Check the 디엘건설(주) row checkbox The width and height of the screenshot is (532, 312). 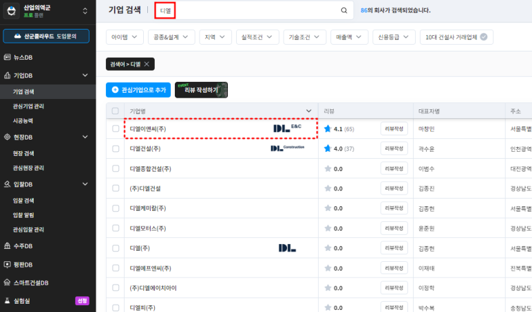pyautogui.click(x=116, y=148)
